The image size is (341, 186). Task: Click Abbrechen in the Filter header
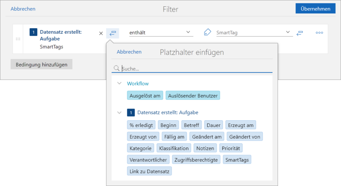click(x=23, y=9)
